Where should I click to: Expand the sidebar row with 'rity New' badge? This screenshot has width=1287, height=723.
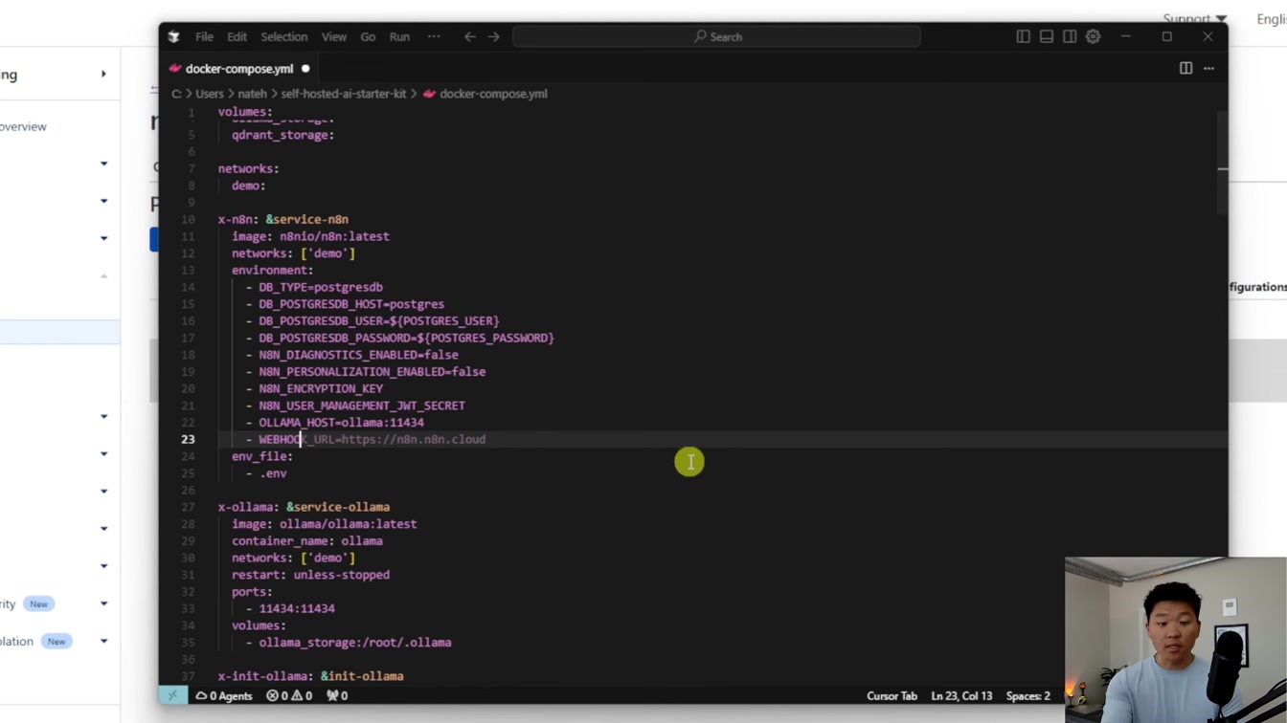click(103, 603)
